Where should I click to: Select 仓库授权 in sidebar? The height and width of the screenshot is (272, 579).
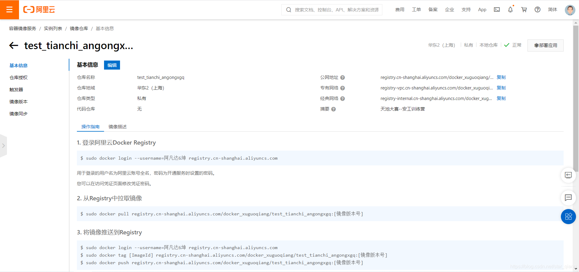coord(18,77)
